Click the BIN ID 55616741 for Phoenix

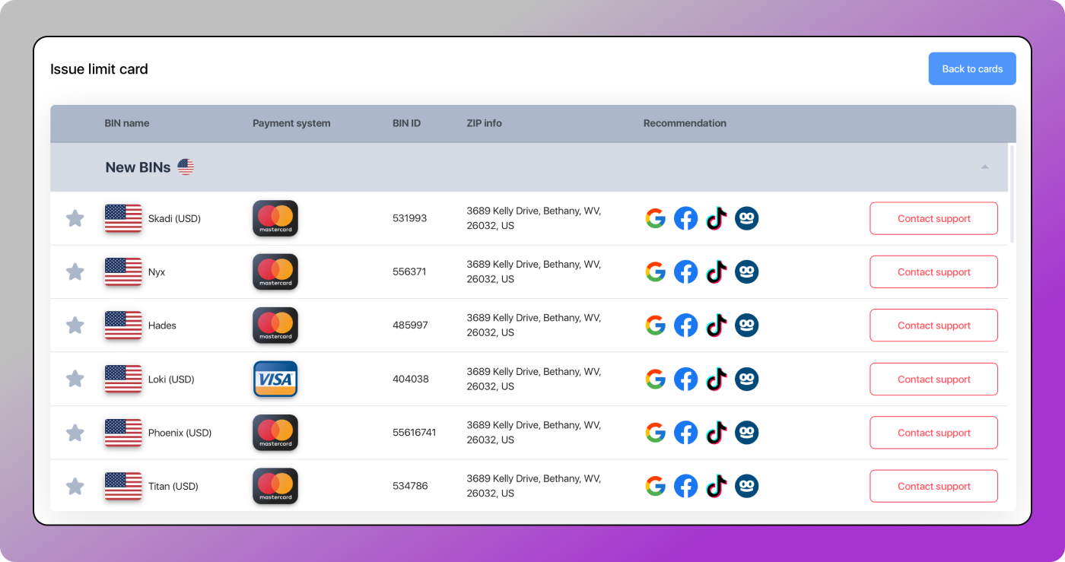[x=414, y=433]
